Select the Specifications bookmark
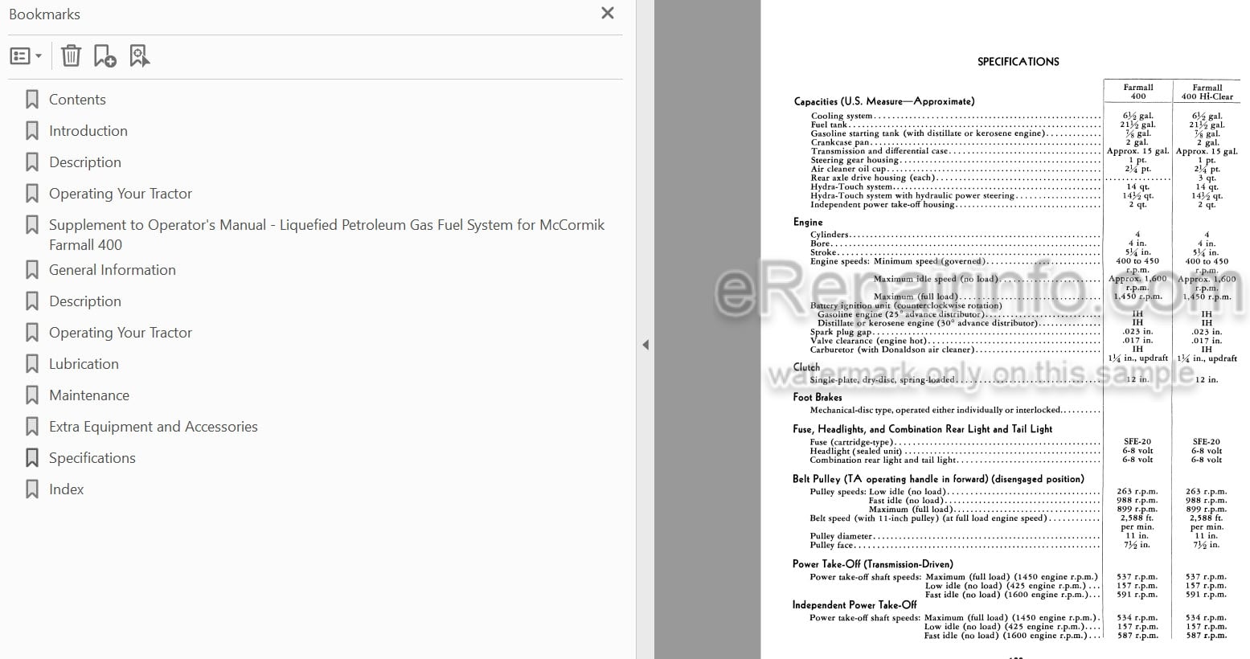Viewport: 1250px width, 659px height. (92, 458)
